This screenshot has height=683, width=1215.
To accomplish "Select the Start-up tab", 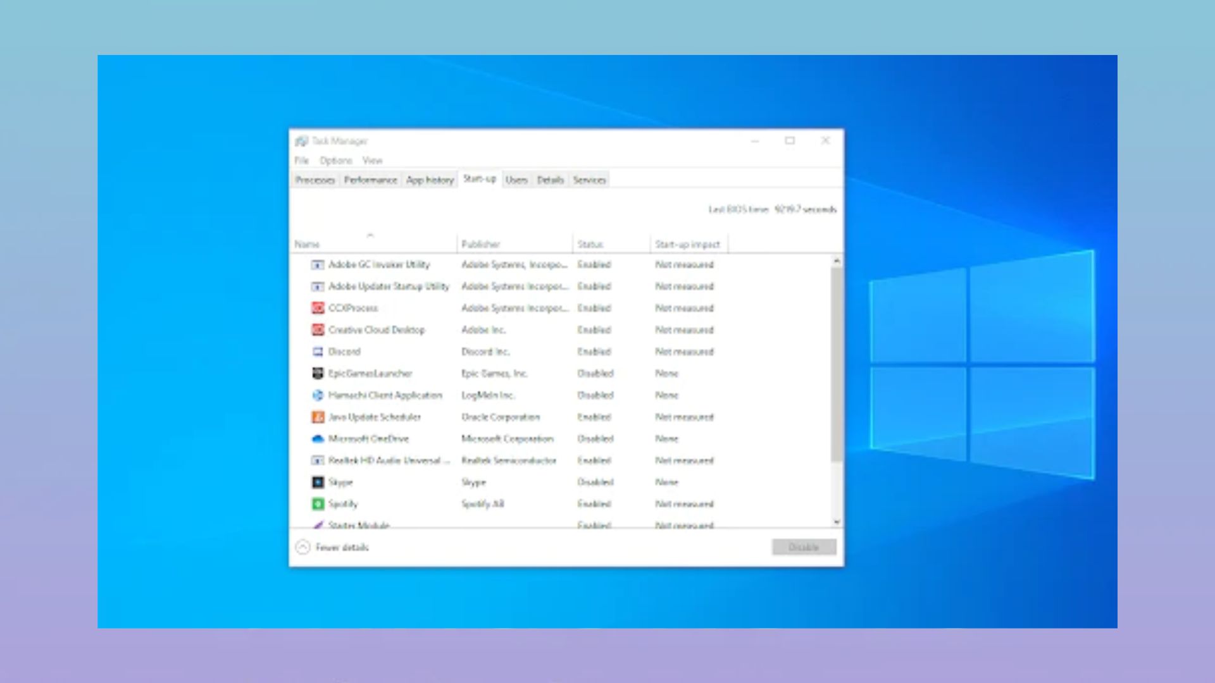I will 480,179.
